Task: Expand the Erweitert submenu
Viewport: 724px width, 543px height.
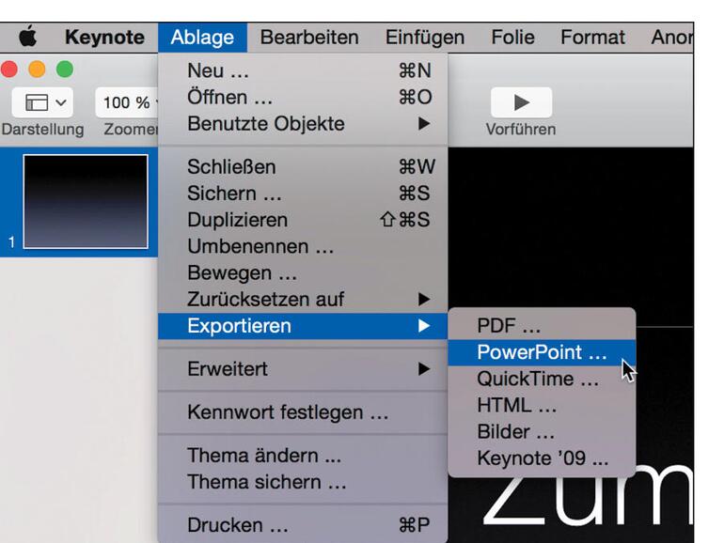Action: (x=303, y=369)
